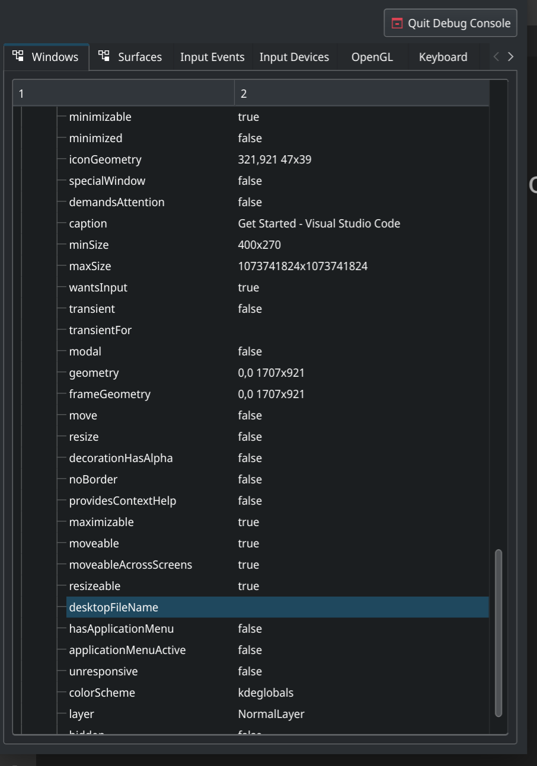Image resolution: width=537 pixels, height=766 pixels.
Task: Click the right arrow to reveal more tabs
Action: (x=510, y=56)
